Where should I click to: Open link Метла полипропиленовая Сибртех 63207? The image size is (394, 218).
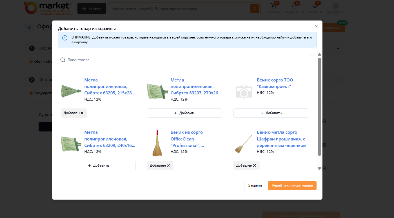coord(196,87)
